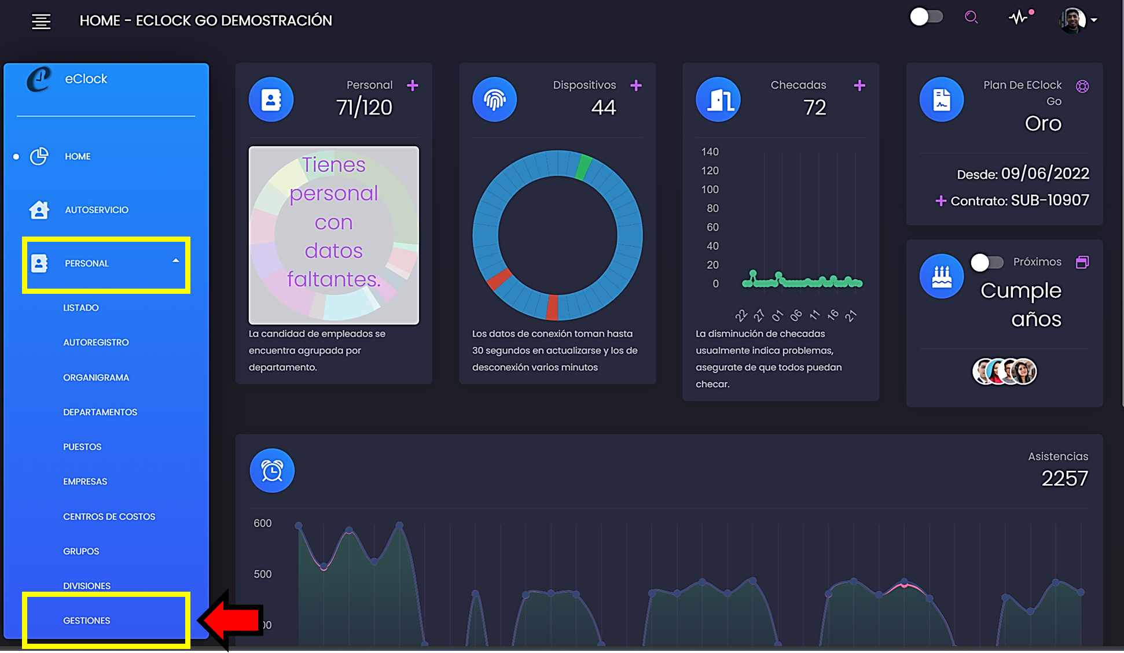Image resolution: width=1124 pixels, height=653 pixels.
Task: Click the Plan De EClock document icon
Action: click(942, 99)
